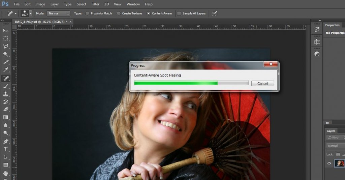Open the Filter menu

pos(95,4)
